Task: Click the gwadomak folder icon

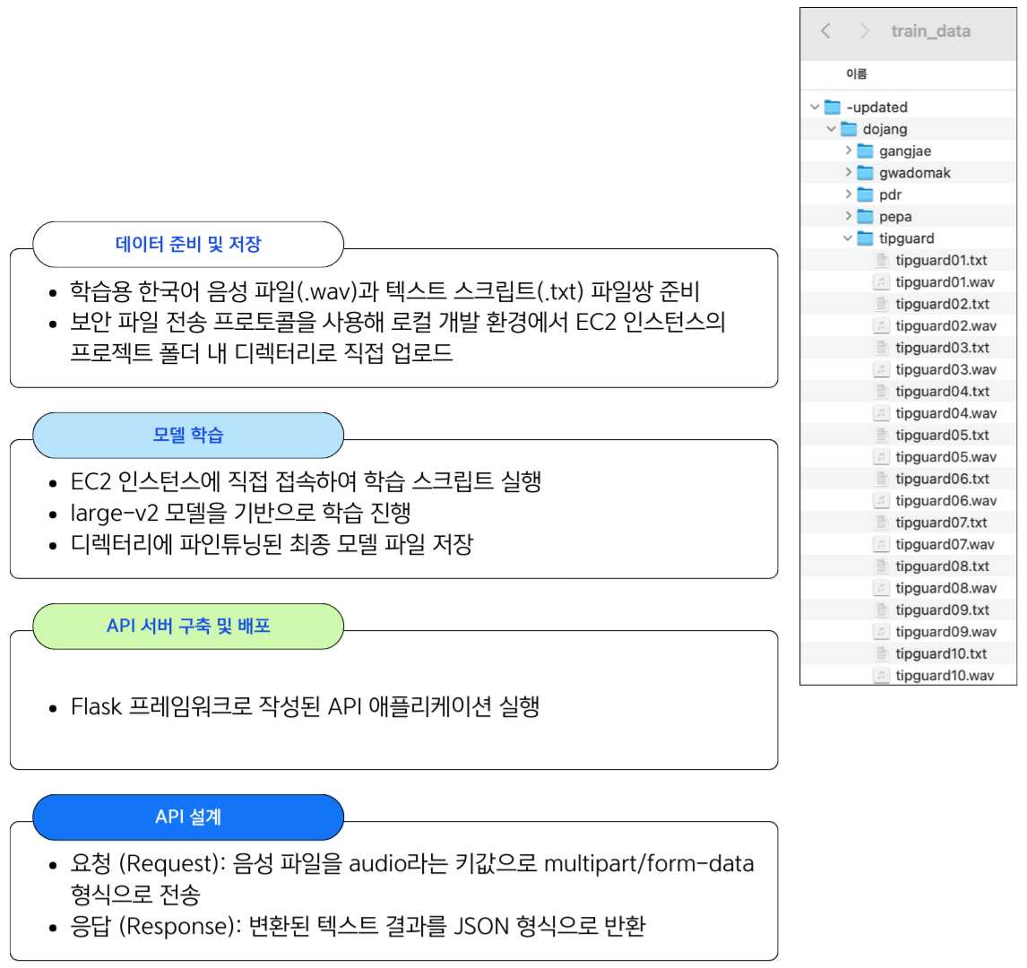Action: [865, 172]
